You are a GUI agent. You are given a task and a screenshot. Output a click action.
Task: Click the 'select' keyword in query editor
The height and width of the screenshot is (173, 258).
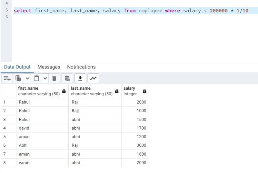pos(23,11)
